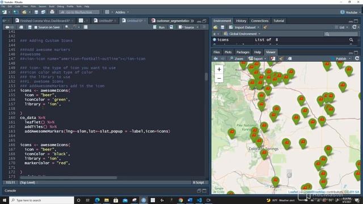Open an existing file via the folder icon

point(24,12)
